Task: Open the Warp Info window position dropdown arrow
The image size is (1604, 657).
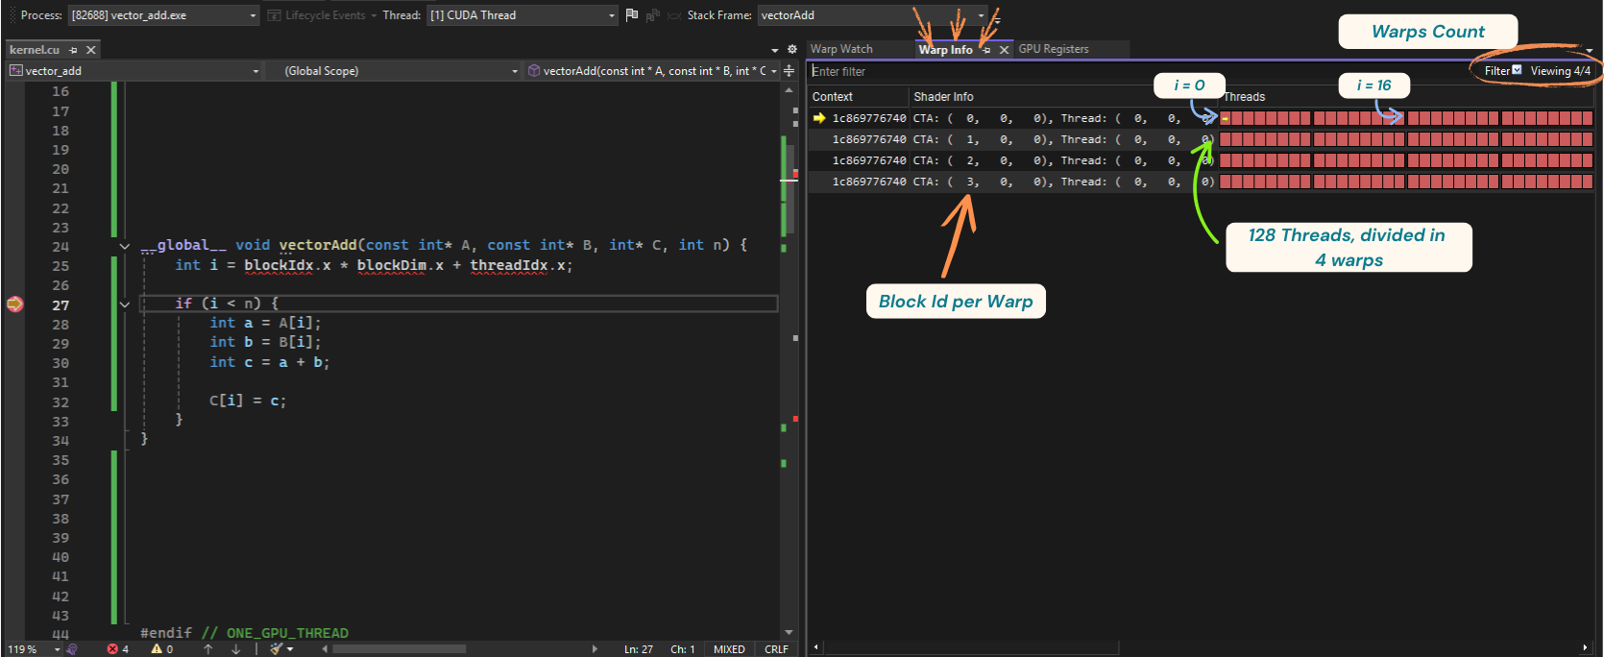Action: click(x=1590, y=50)
